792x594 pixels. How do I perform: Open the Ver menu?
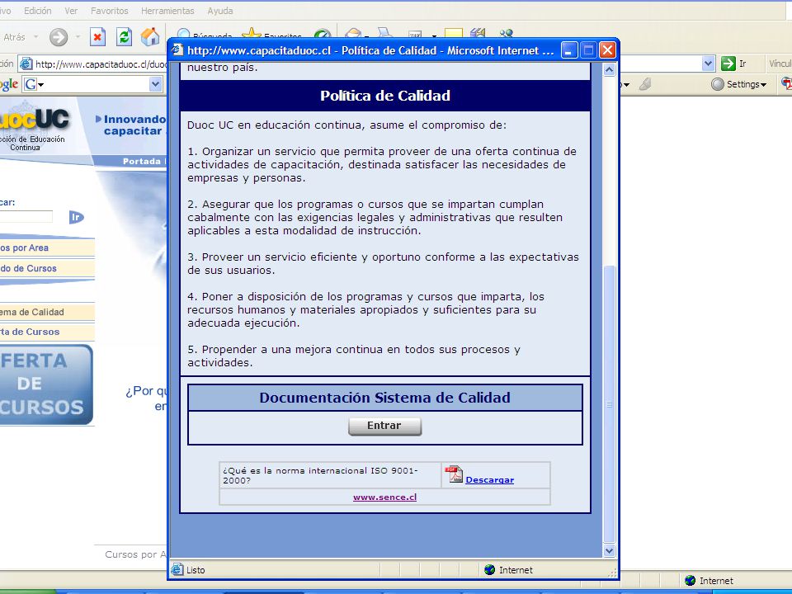click(x=71, y=11)
